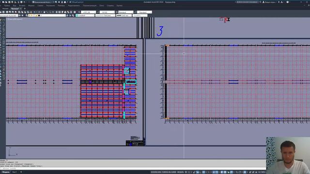310x174 pixels.
Task: Click the Copy icon in the Standard toolbar
Action: pos(22,12)
